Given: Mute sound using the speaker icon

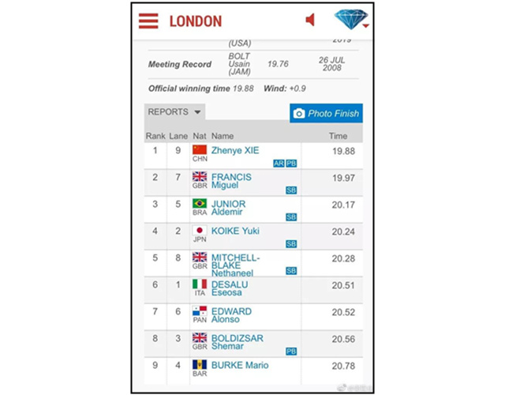Looking at the screenshot, I should point(310,20).
